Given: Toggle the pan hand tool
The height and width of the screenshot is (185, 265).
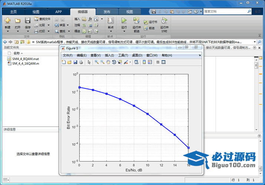Looking at the screenshot, I should (108, 62).
